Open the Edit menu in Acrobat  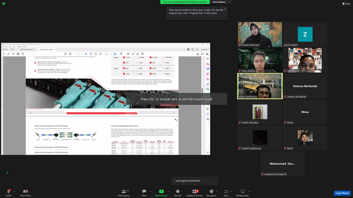pos(6,46)
